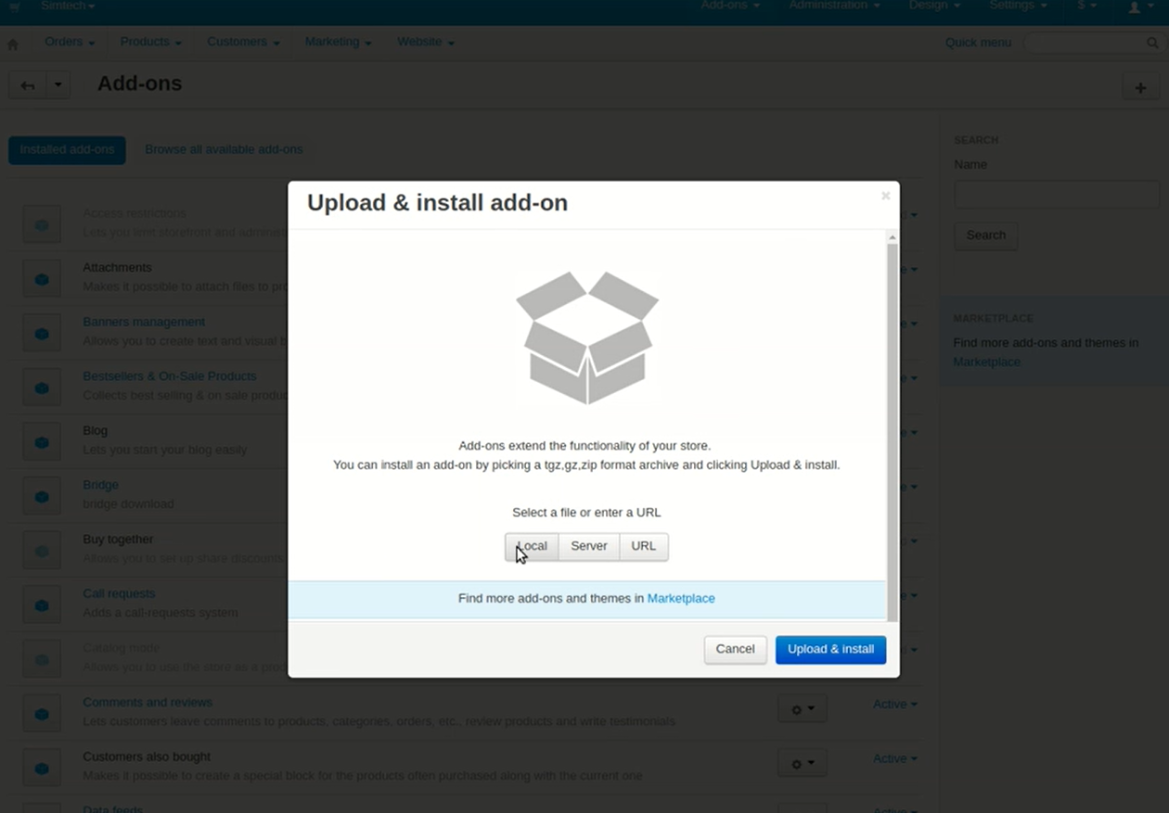This screenshot has width=1169, height=813.
Task: Open the Marketing menu
Action: pyautogui.click(x=338, y=42)
